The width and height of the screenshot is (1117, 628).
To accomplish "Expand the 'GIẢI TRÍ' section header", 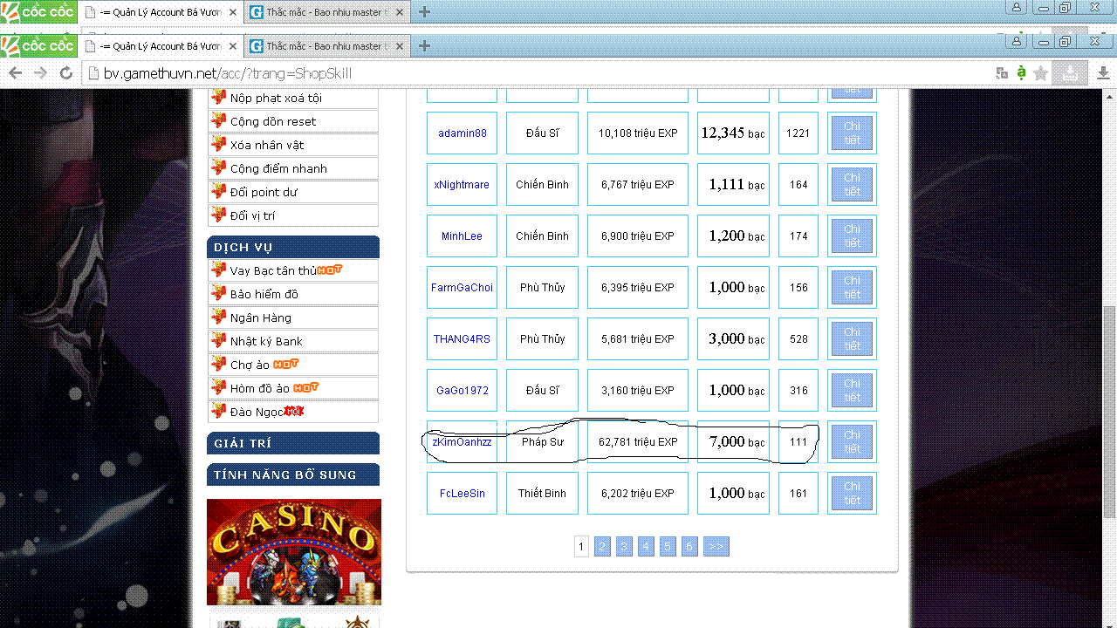I will 293,443.
